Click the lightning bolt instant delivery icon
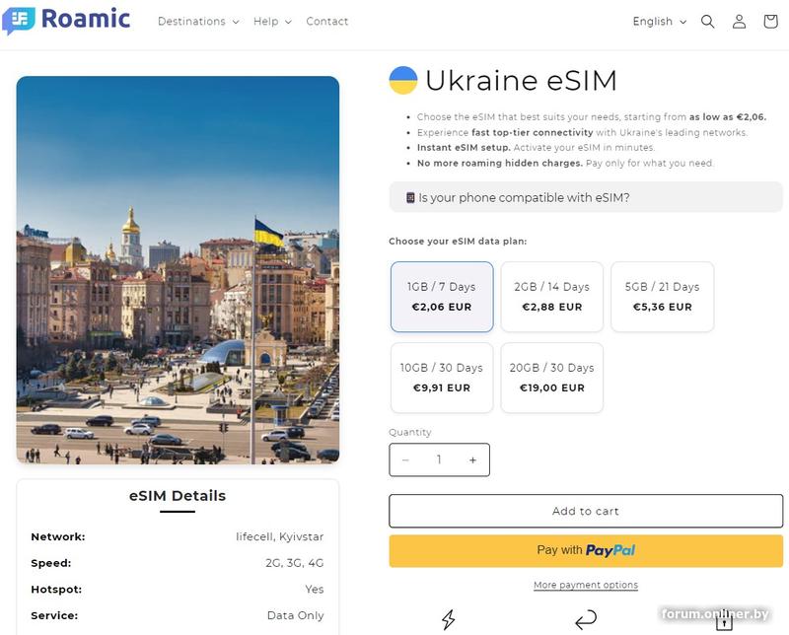 pos(449,619)
